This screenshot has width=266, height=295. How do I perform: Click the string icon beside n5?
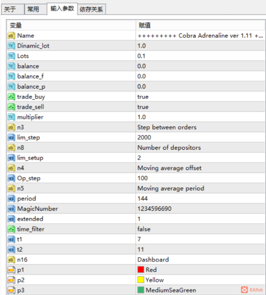click(11, 188)
